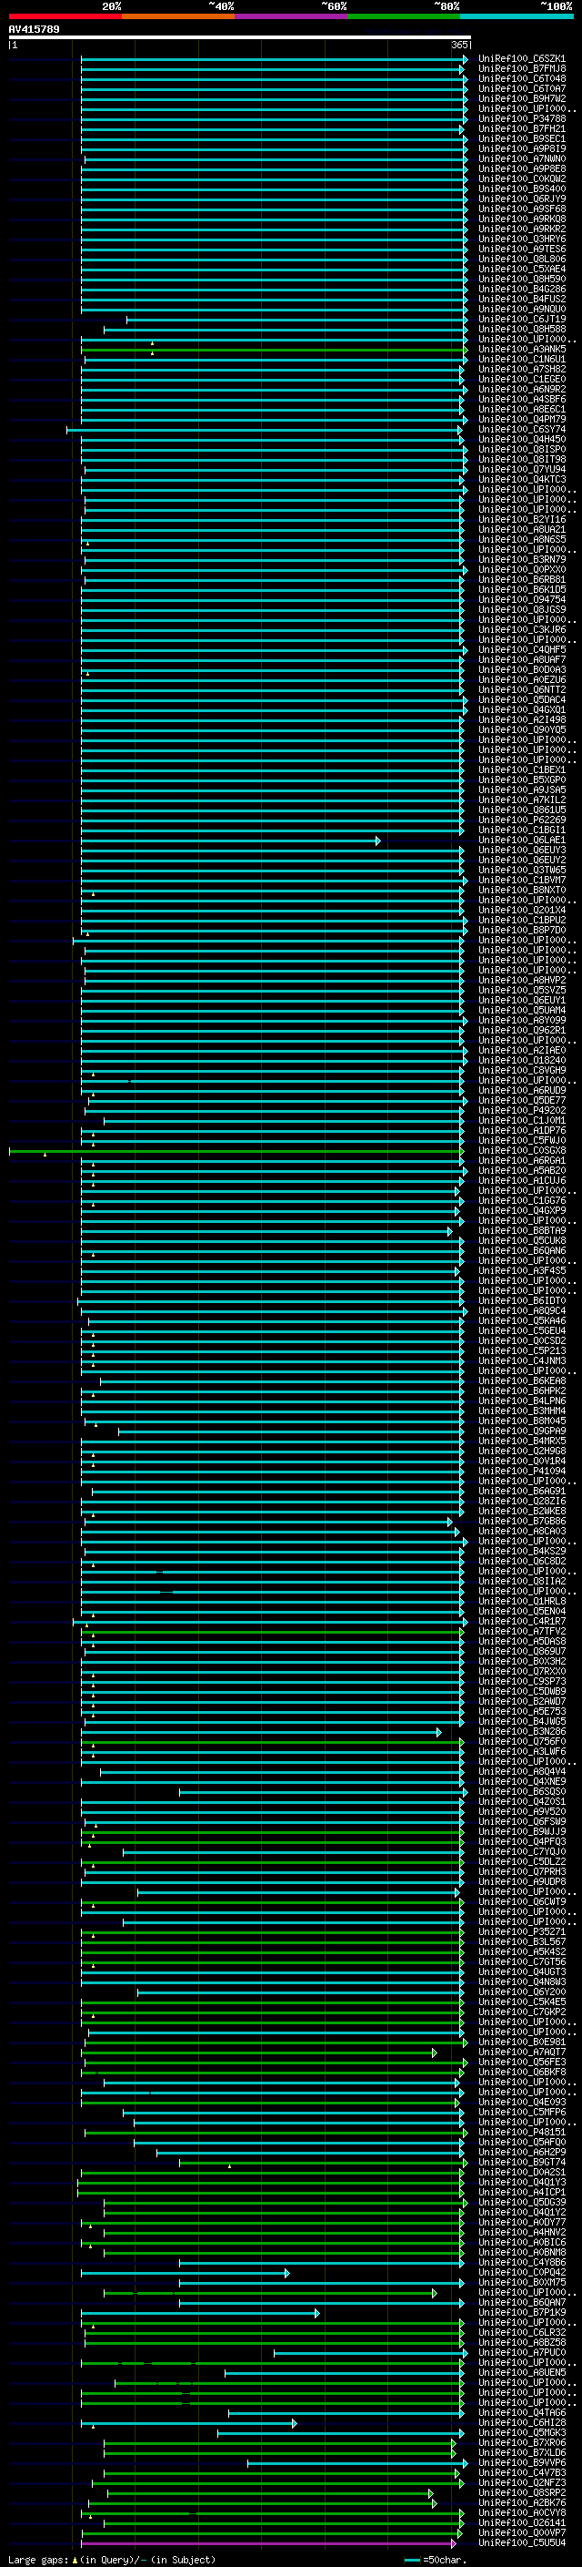This screenshot has height=2567, width=582.
Task: Select hit label UniRef100_P49202
Action: tap(521, 1110)
